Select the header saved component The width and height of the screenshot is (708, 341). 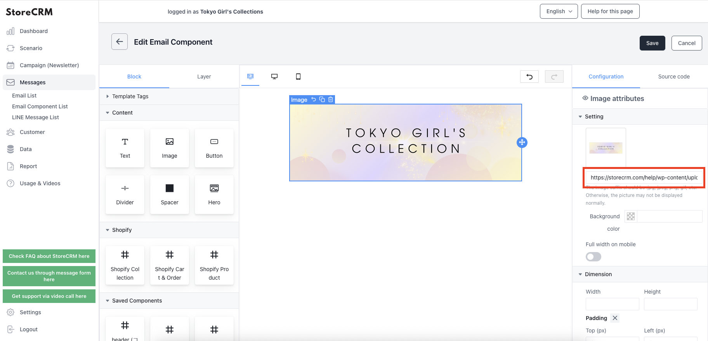click(125, 329)
